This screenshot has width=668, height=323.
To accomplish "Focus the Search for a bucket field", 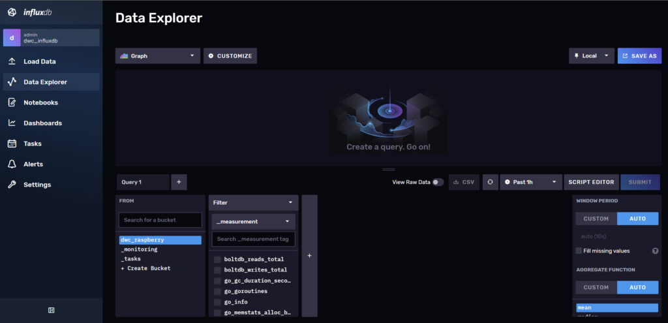I will pos(160,220).
